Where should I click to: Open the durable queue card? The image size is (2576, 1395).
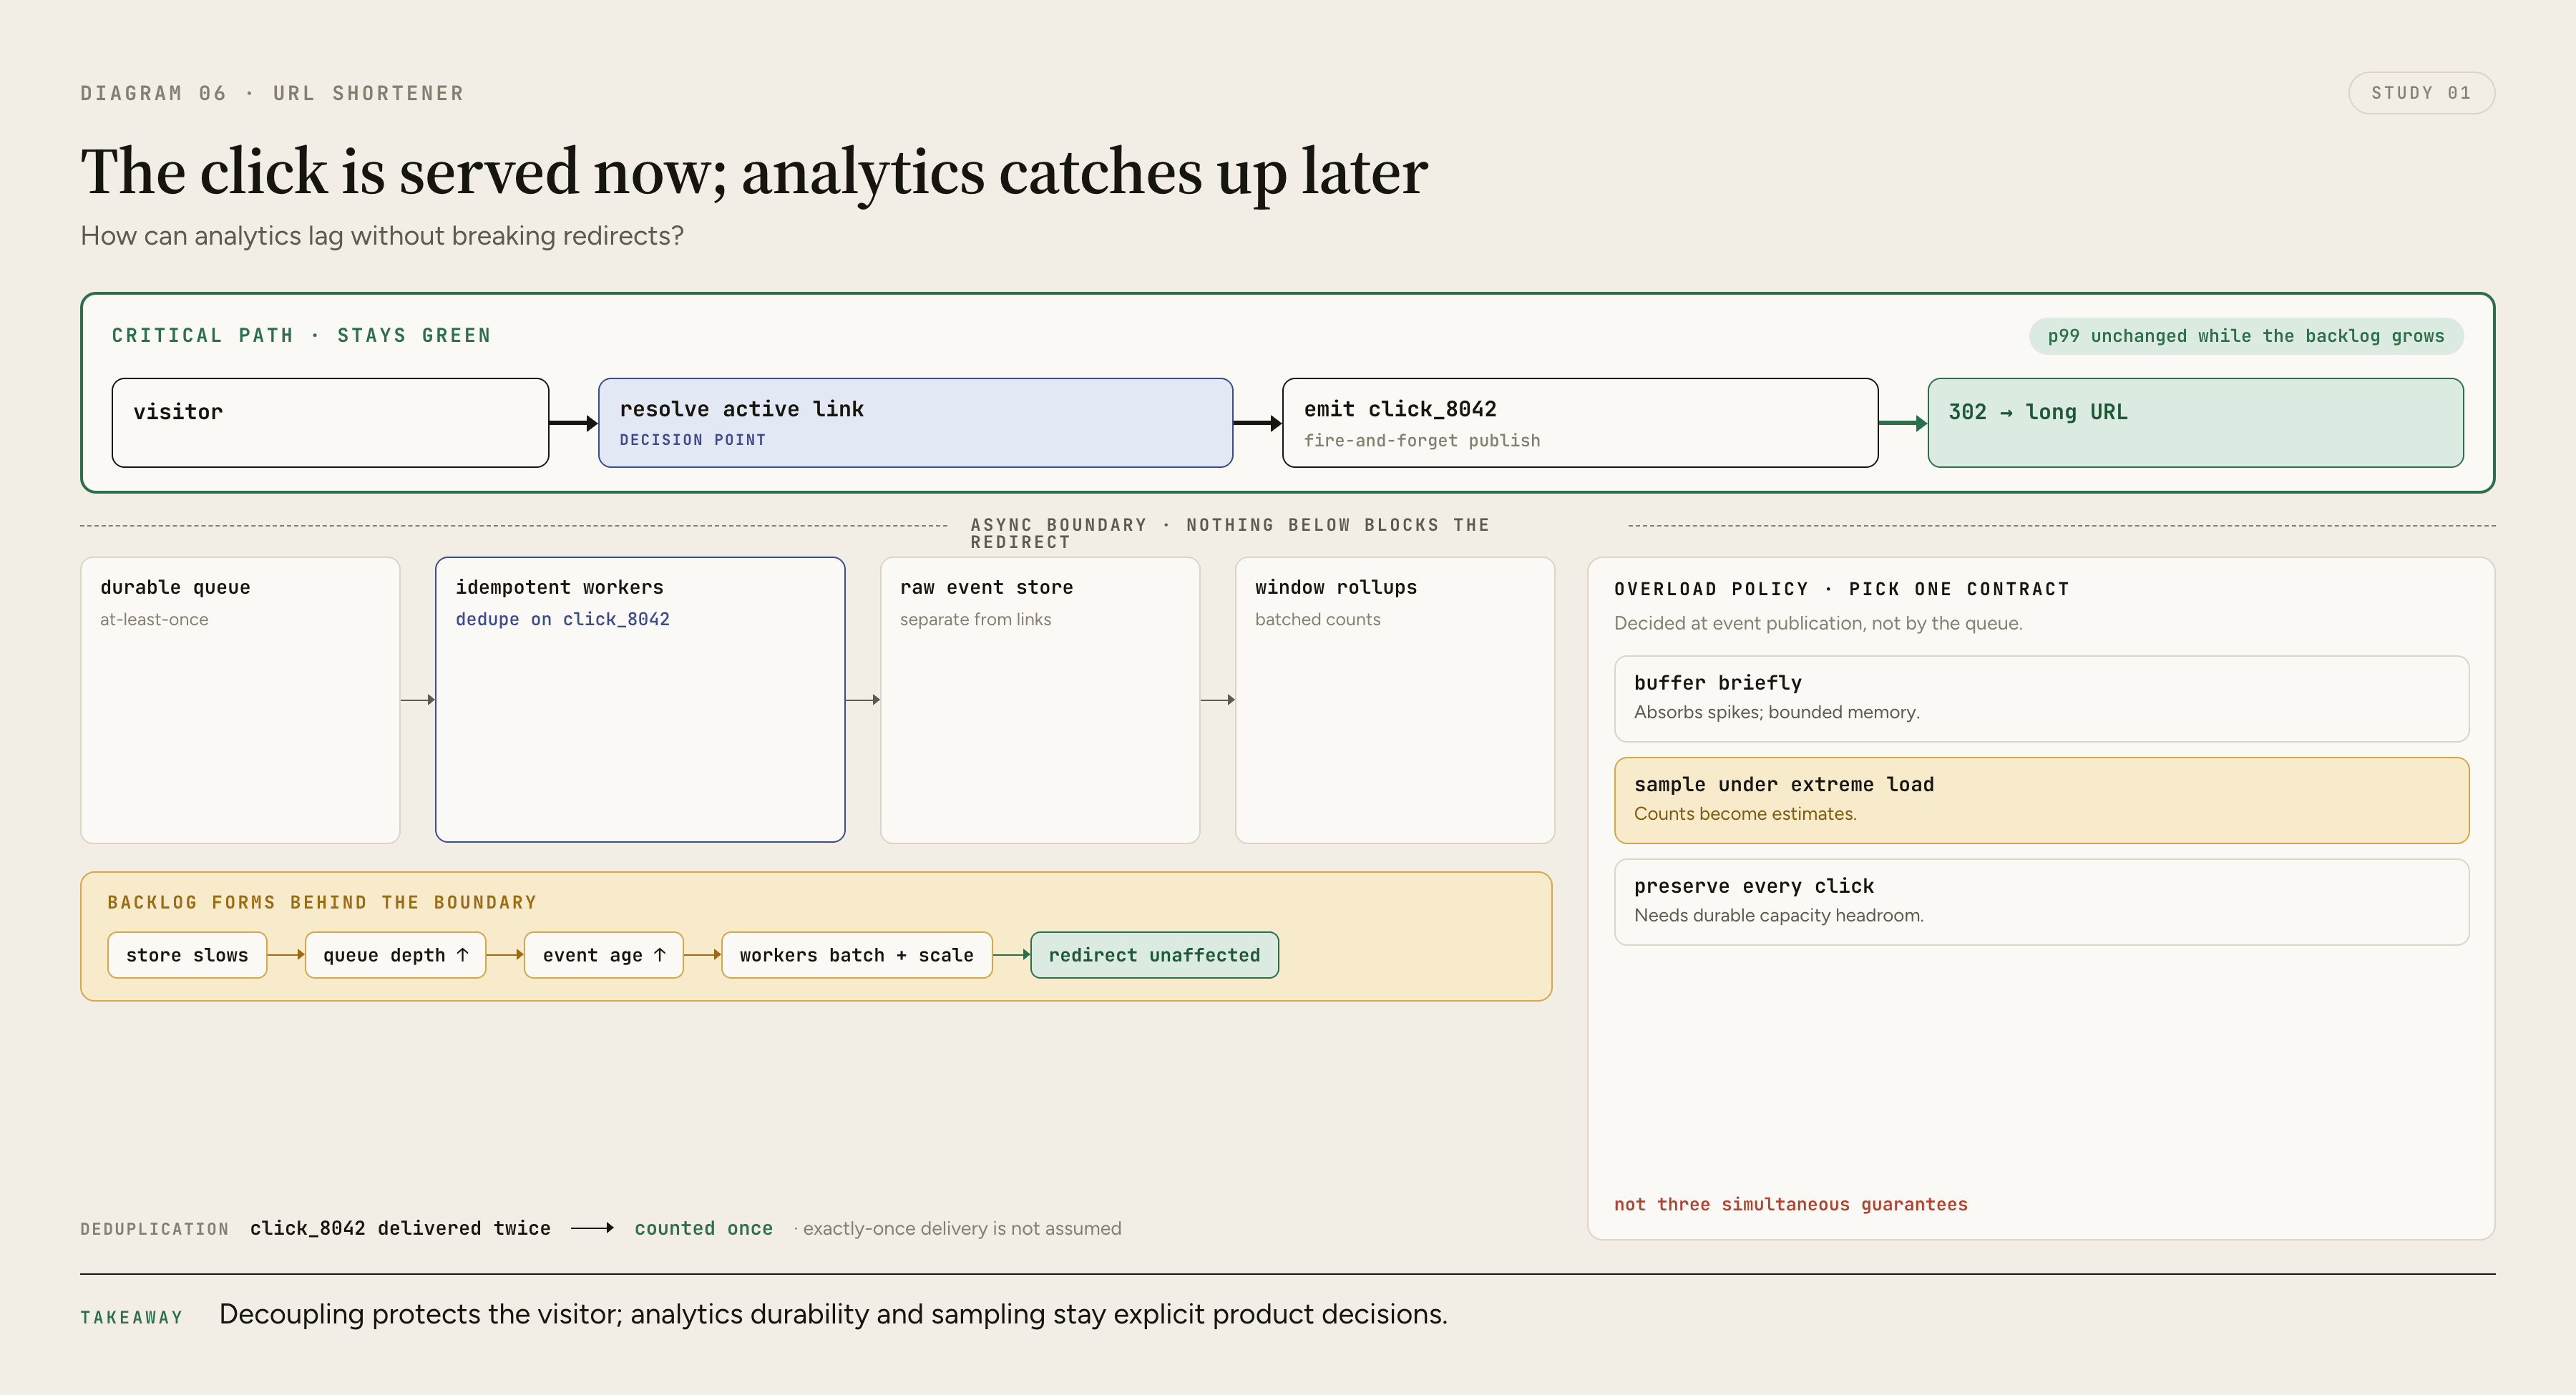(x=240, y=700)
